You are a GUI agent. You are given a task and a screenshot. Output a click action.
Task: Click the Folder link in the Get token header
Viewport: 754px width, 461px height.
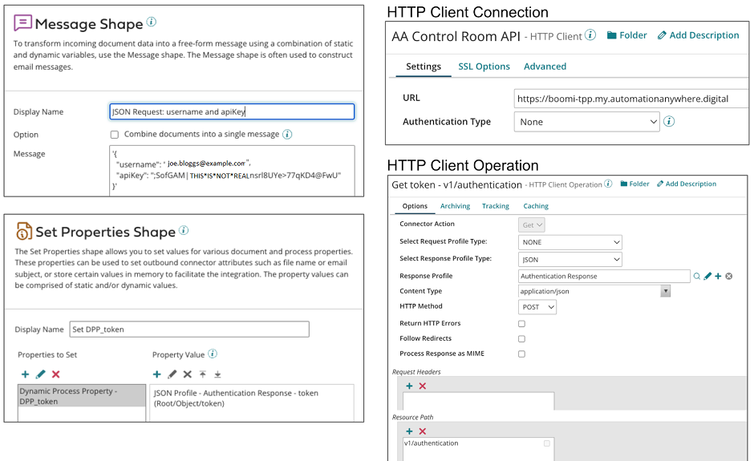click(634, 184)
